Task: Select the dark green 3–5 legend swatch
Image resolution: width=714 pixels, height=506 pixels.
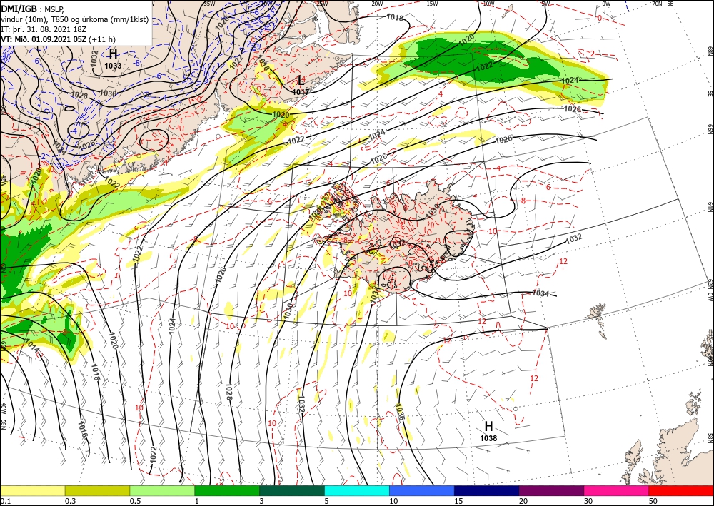Action: [292, 490]
